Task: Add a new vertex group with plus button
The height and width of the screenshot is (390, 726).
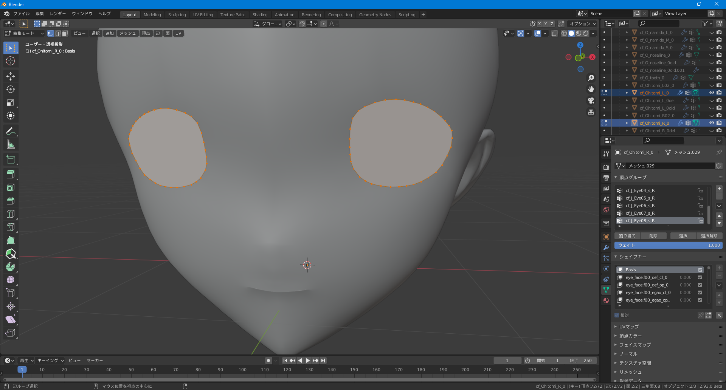Action: (719, 188)
